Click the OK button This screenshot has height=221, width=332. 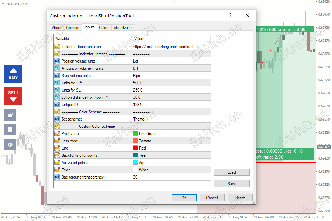tap(184, 198)
